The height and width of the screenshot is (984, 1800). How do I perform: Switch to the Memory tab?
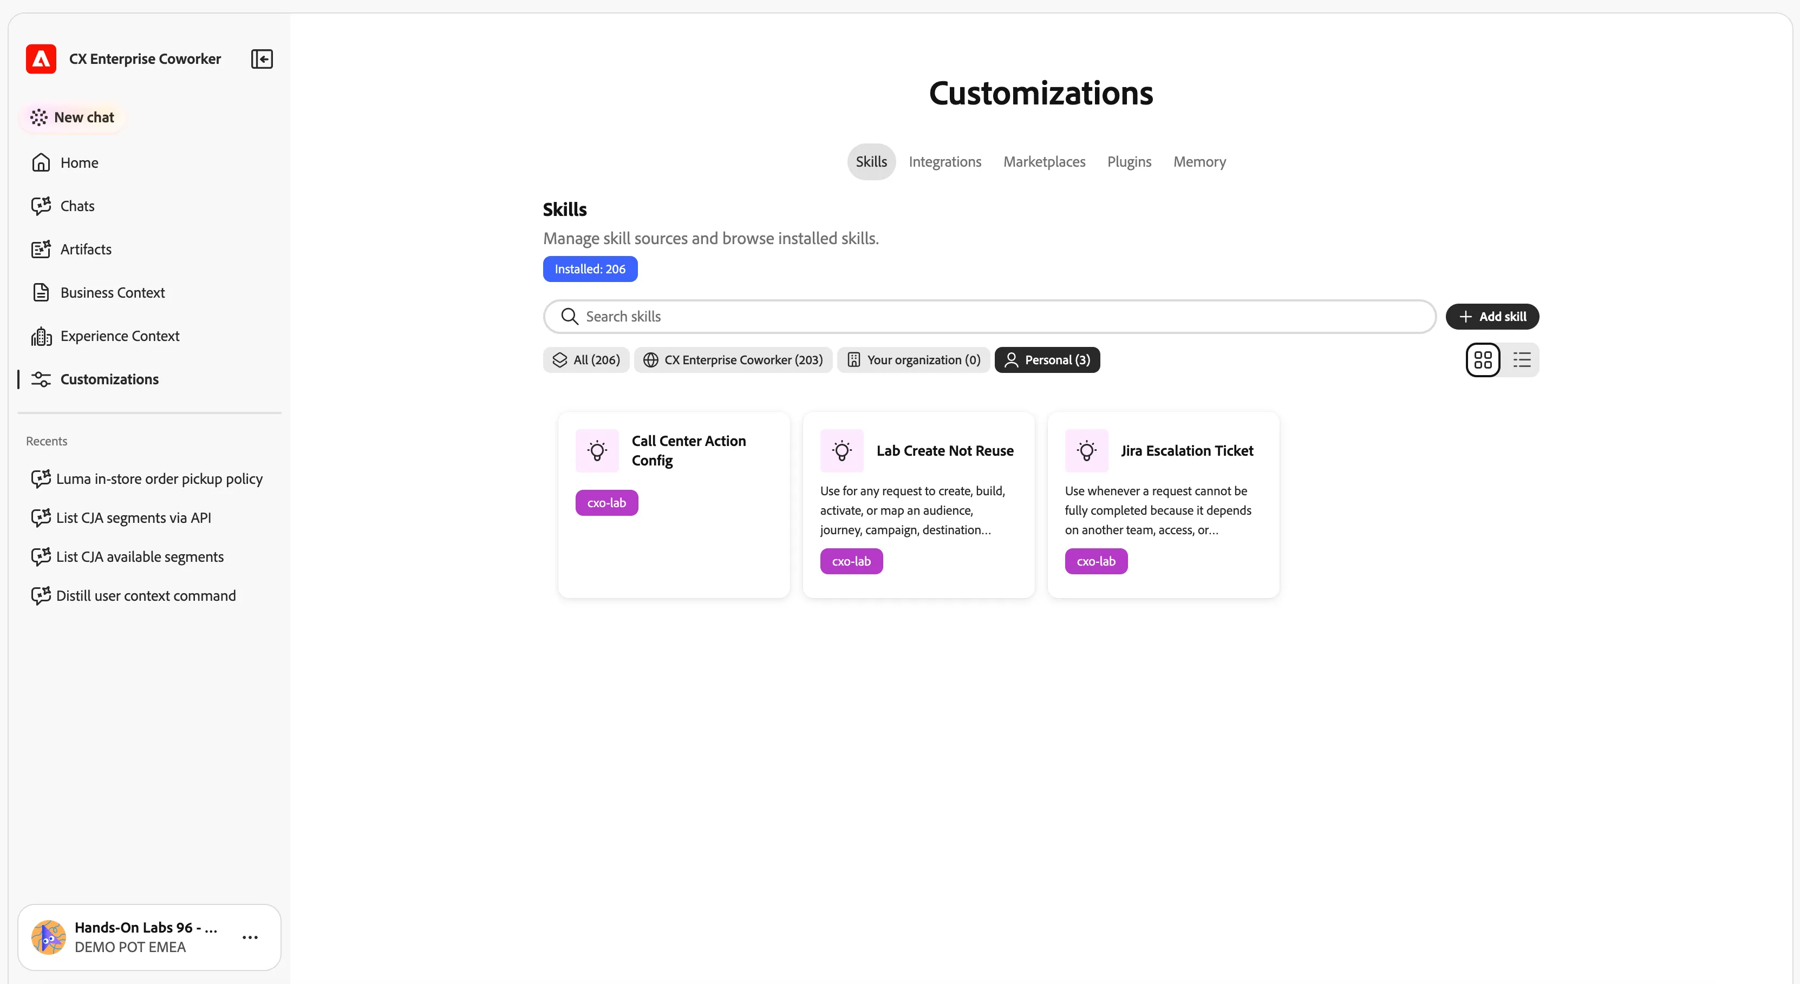[x=1199, y=162]
